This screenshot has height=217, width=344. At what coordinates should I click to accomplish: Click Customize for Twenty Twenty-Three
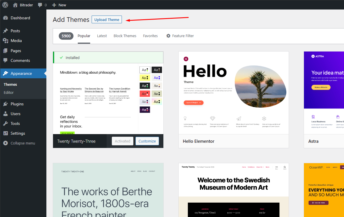[147, 141]
